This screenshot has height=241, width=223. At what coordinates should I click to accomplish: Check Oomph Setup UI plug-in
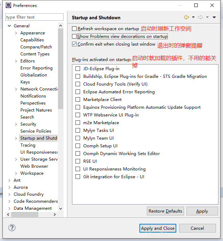pyautogui.click(x=78, y=146)
